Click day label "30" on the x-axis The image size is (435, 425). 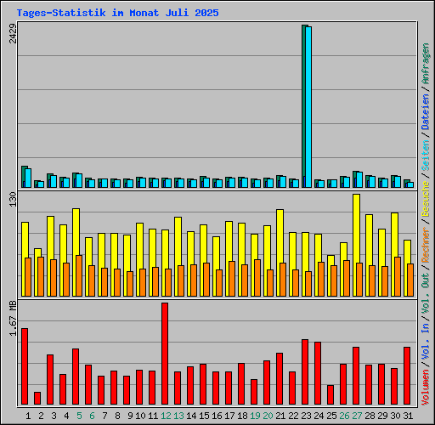(x=395, y=416)
